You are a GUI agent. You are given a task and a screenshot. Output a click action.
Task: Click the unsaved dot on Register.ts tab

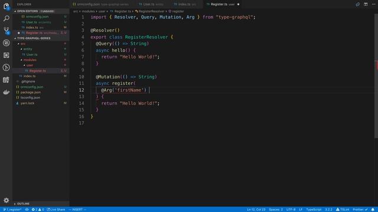238,4
